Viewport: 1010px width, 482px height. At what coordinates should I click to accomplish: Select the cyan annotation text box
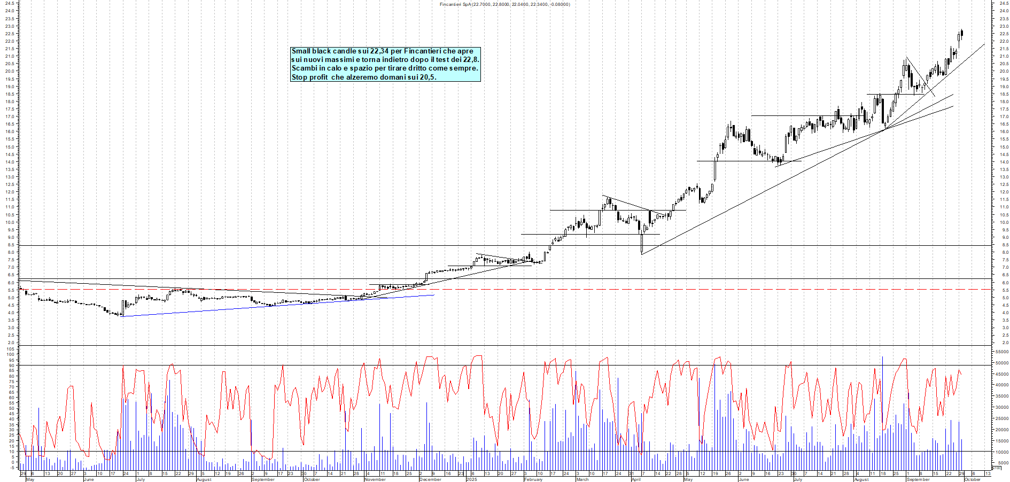(x=385, y=64)
